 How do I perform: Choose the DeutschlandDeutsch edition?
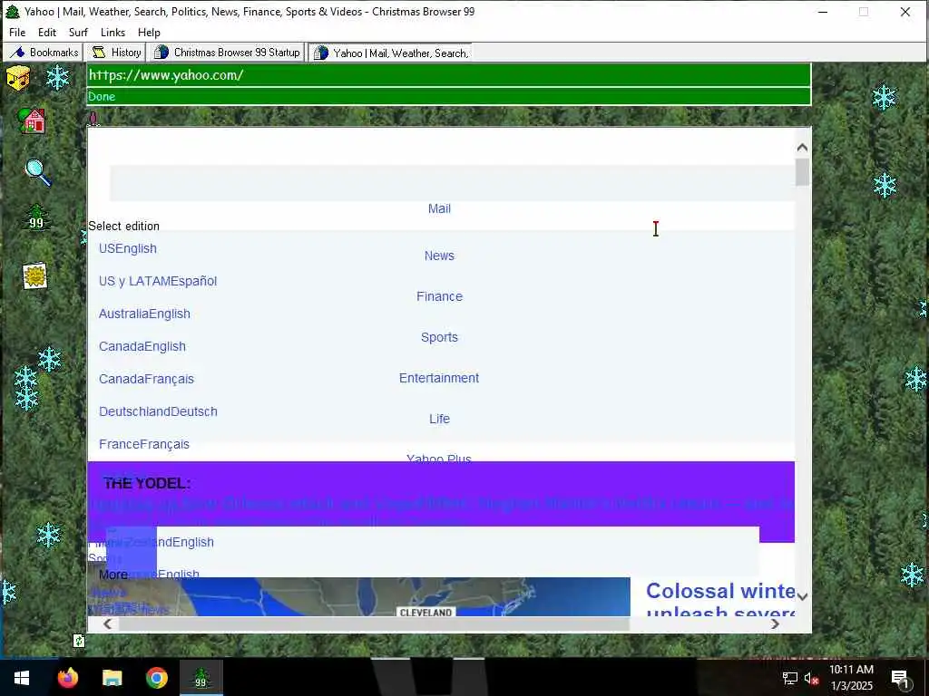tap(158, 411)
